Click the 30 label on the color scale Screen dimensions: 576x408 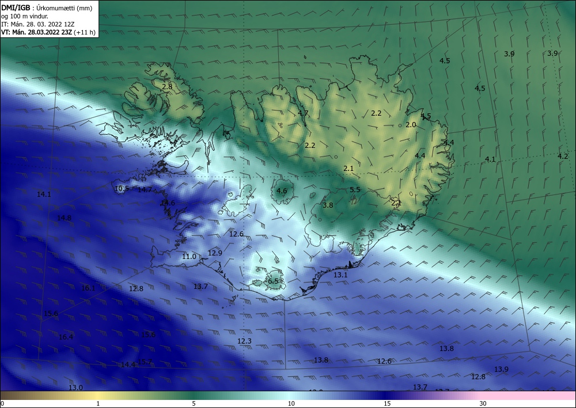tap(483, 404)
